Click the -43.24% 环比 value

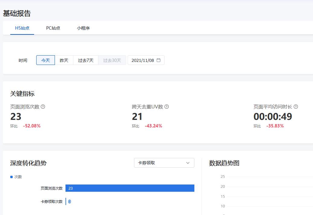coord(153,126)
